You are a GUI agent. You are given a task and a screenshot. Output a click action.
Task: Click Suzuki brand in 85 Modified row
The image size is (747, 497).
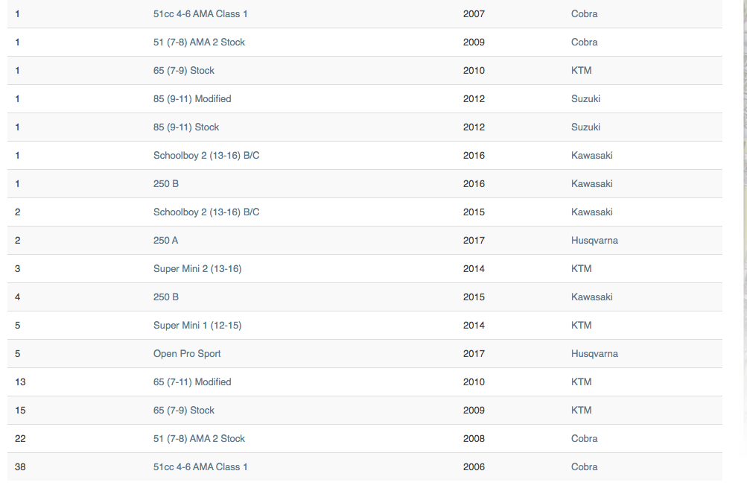pyautogui.click(x=585, y=98)
